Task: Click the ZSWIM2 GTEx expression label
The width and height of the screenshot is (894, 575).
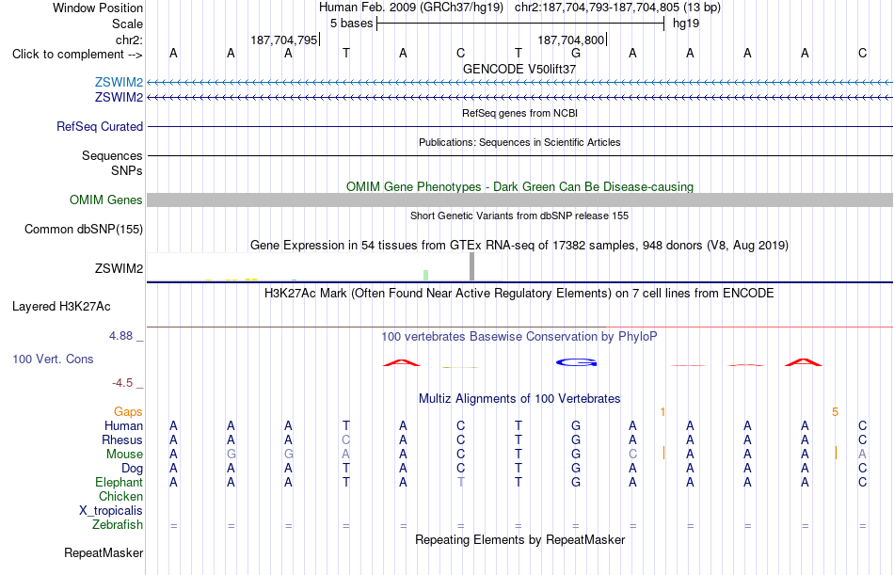Action: (119, 268)
